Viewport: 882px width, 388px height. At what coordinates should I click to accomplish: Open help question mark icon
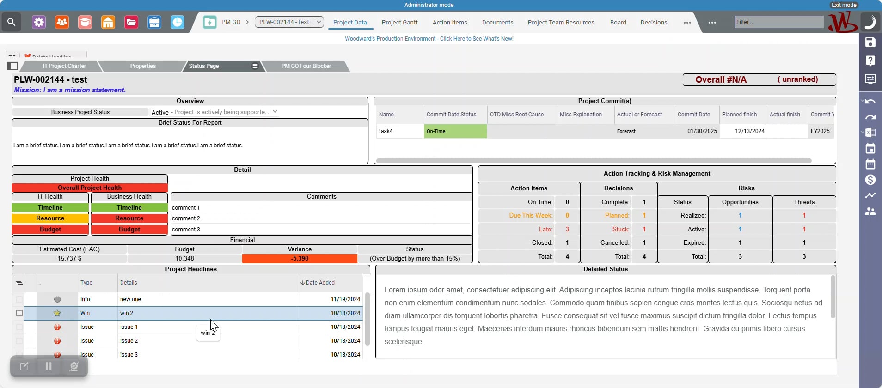click(x=870, y=61)
